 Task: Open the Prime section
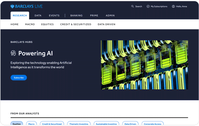[x=94, y=16]
